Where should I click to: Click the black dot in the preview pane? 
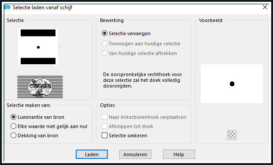[x=232, y=84]
